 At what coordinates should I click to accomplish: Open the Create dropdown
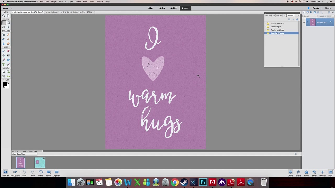(x=317, y=8)
